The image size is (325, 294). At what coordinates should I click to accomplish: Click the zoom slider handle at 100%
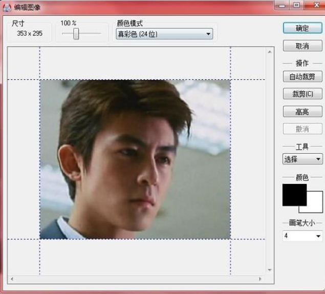[x=76, y=34]
